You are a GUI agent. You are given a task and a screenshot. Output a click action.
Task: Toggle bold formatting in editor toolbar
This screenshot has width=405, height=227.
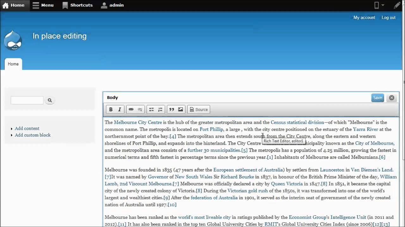coord(111,109)
